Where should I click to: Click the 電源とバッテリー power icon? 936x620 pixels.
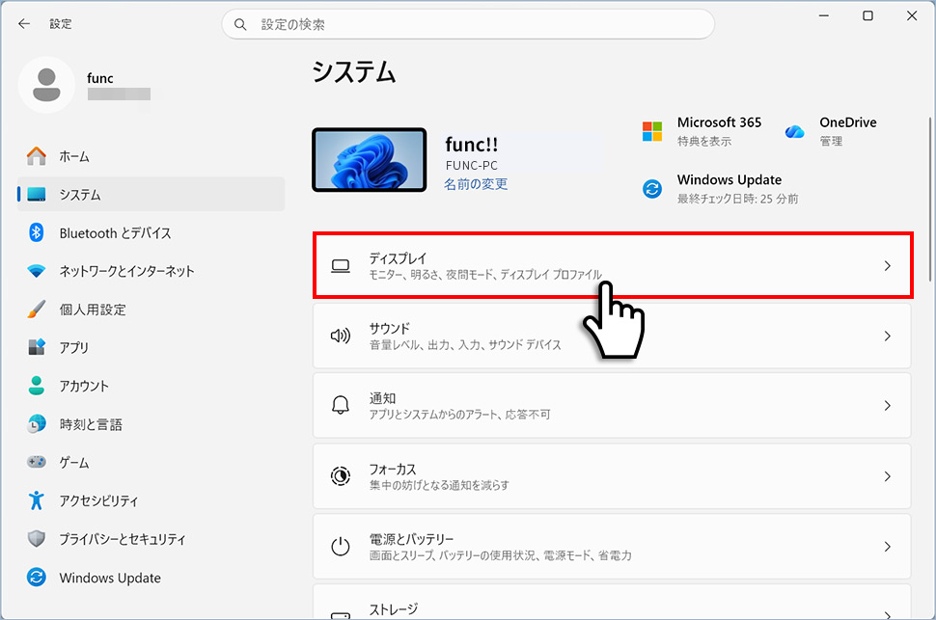click(341, 547)
